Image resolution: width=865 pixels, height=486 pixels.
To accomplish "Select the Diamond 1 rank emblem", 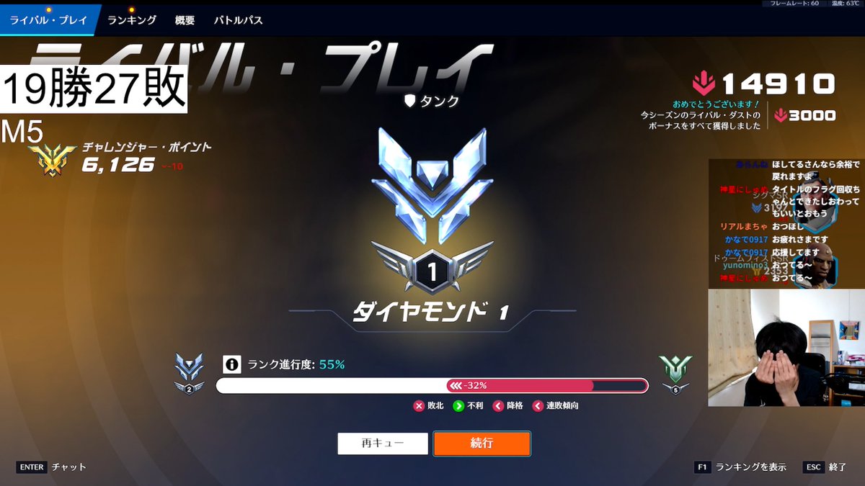I will pos(432,212).
